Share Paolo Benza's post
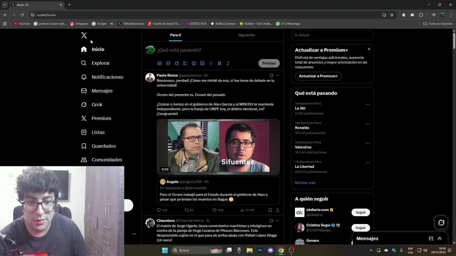456x256 pixels. pos(278,210)
